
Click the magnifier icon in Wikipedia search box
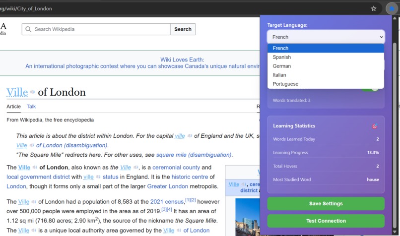coord(28,29)
